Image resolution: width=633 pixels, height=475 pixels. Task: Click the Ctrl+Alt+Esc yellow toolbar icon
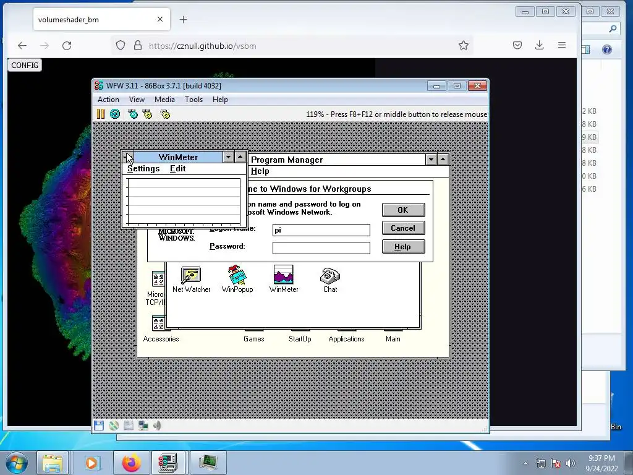[147, 114]
